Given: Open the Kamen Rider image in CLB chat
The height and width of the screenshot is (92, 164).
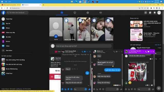Looking at the screenshot, I should click(x=137, y=72).
